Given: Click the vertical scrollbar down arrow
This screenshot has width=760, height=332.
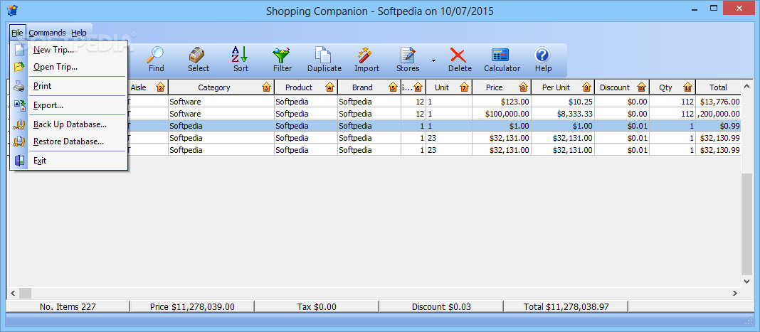Looking at the screenshot, I should 747,282.
